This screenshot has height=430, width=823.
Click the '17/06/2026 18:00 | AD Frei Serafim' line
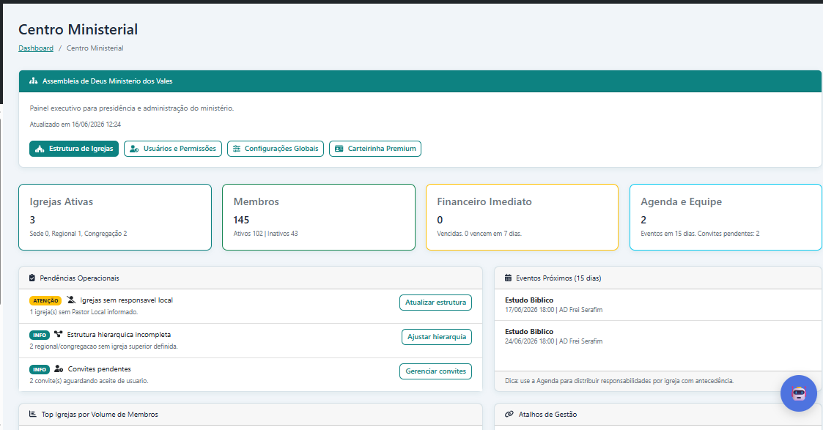[x=554, y=310]
